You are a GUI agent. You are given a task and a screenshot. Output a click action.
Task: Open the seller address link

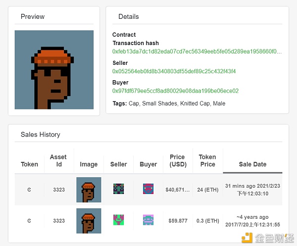pos(174,71)
